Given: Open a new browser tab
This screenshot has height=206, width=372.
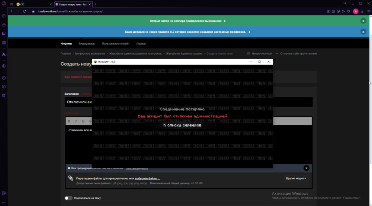Looking at the screenshot, I should [x=96, y=4].
